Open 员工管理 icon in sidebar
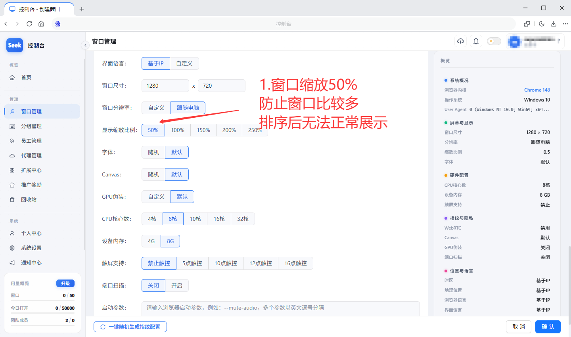571x337 pixels. (x=12, y=141)
